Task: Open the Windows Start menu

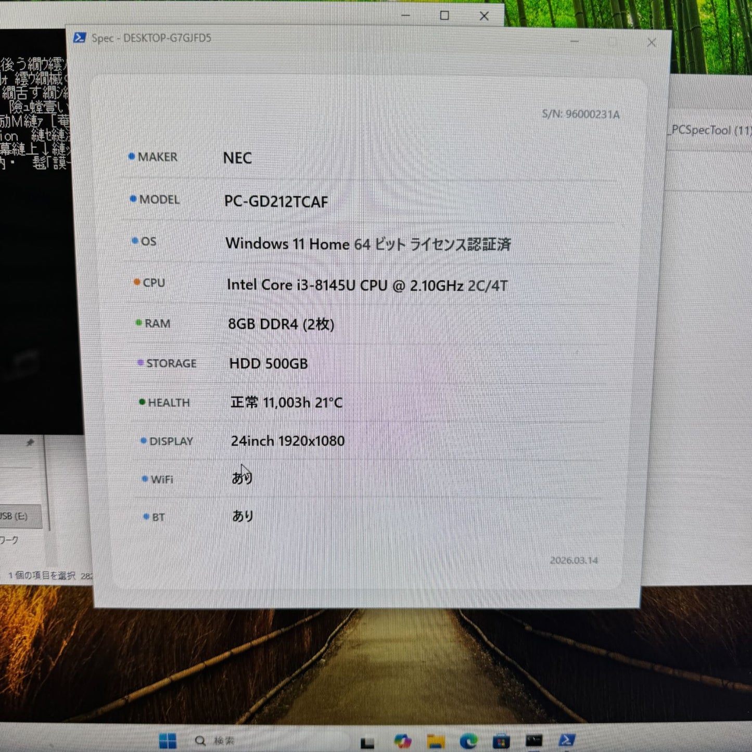Action: point(168,741)
